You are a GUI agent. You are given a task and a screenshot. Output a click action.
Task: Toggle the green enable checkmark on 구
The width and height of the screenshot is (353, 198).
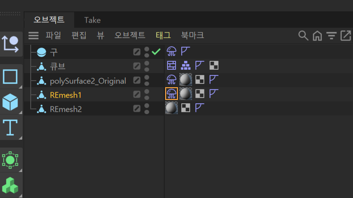(x=156, y=52)
